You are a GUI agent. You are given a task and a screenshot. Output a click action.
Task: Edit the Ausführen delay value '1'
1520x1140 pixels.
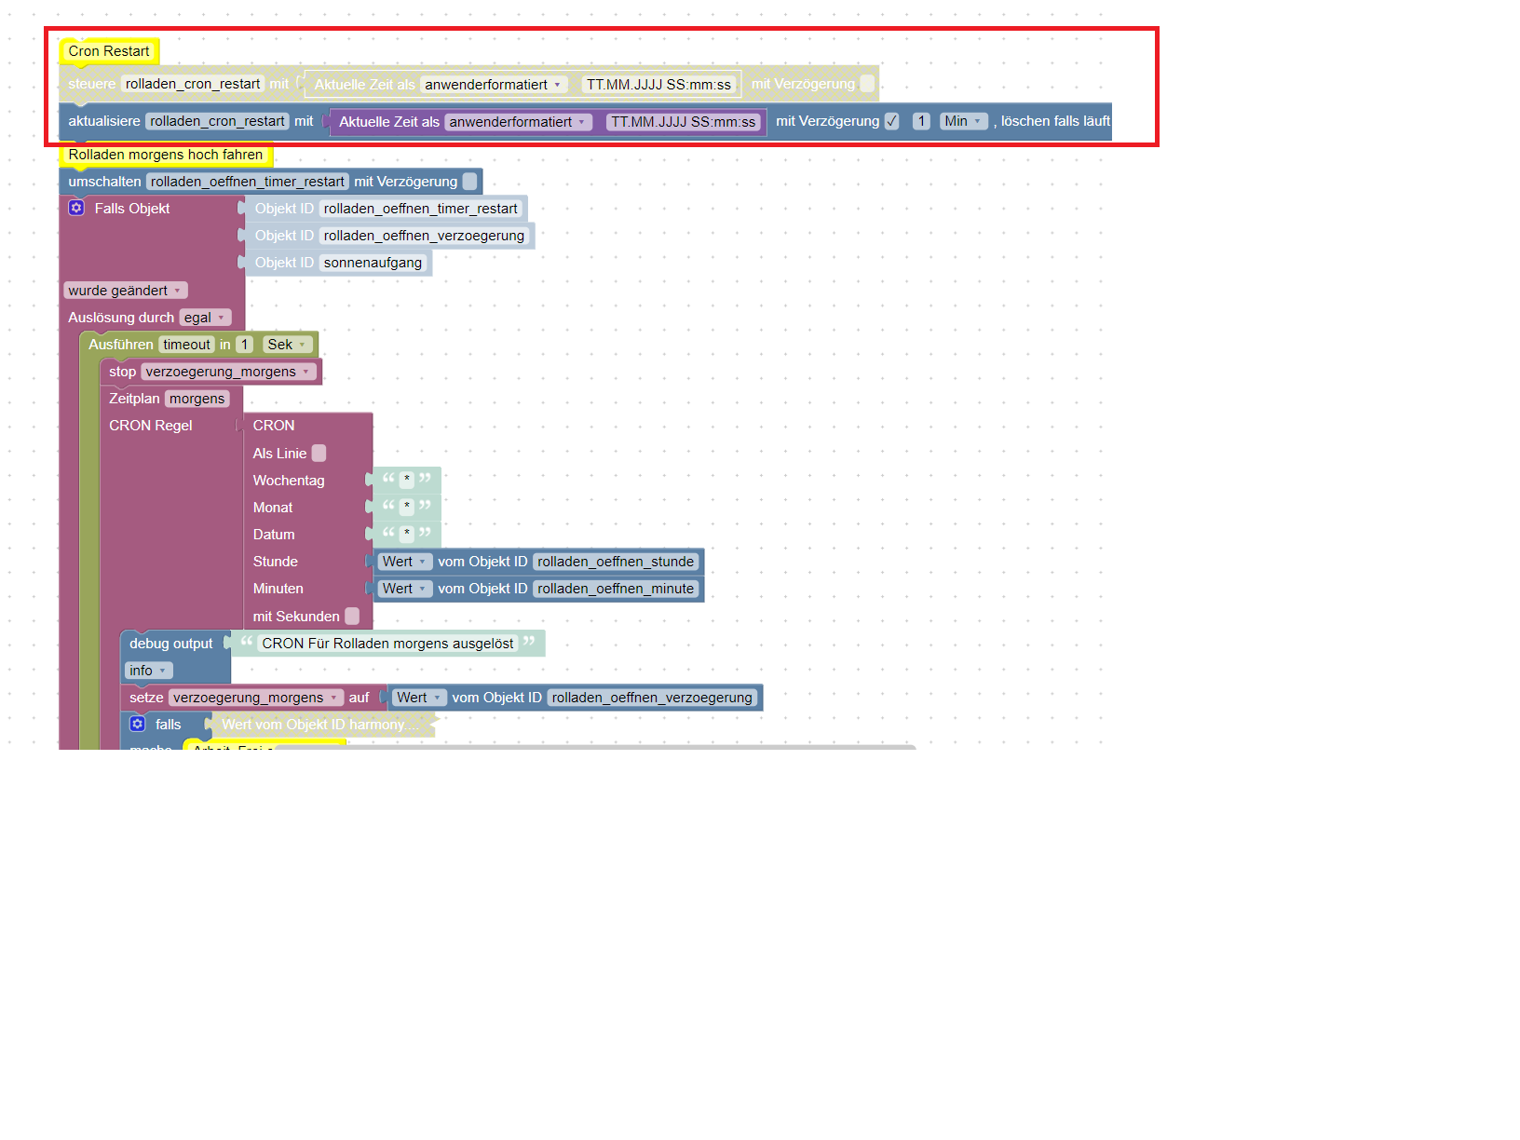coord(244,345)
